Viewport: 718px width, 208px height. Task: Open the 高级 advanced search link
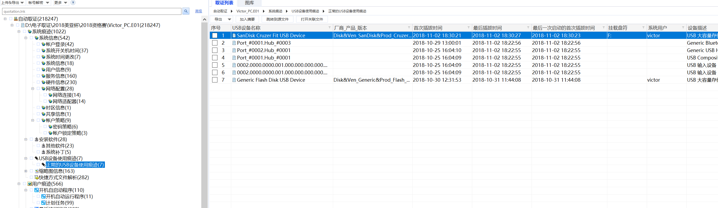point(198,11)
